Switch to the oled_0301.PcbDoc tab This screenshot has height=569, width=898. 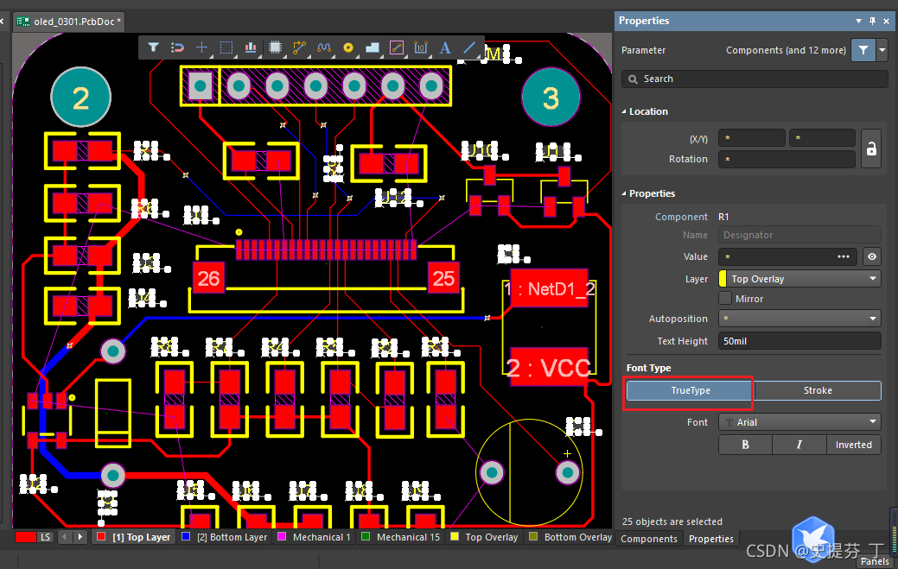coord(69,22)
